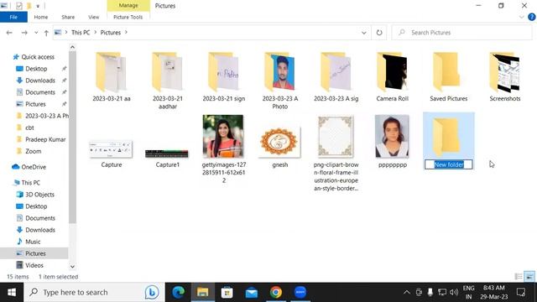Open the Zoom app from taskbar

click(300, 292)
